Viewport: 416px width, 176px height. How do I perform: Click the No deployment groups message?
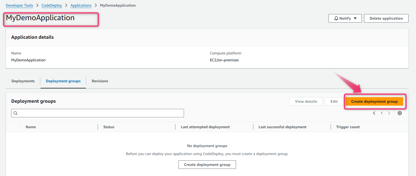(207, 146)
